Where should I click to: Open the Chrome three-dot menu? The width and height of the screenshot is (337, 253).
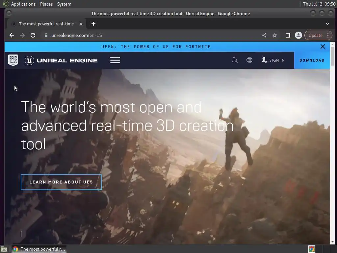point(328,35)
